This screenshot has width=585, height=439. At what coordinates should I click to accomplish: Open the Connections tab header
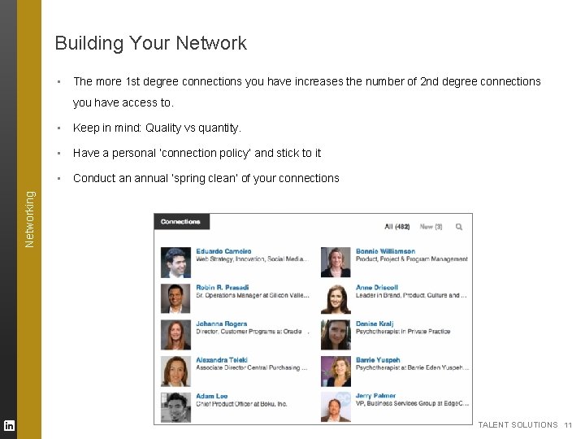(x=181, y=221)
